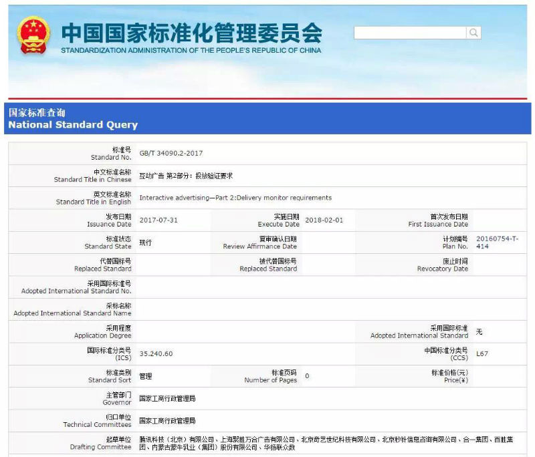The image size is (535, 457).
Task: Click the national emblem logo
Action: [33, 36]
